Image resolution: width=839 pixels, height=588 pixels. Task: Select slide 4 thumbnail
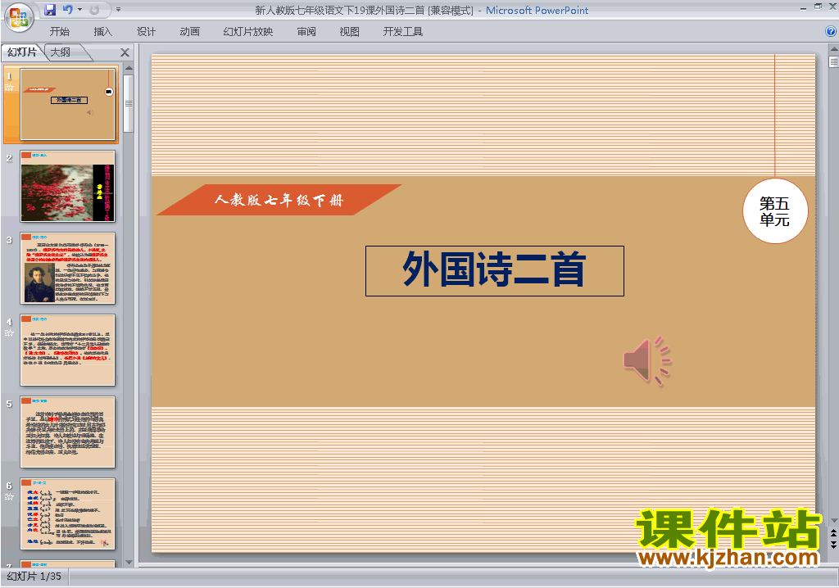click(x=67, y=350)
